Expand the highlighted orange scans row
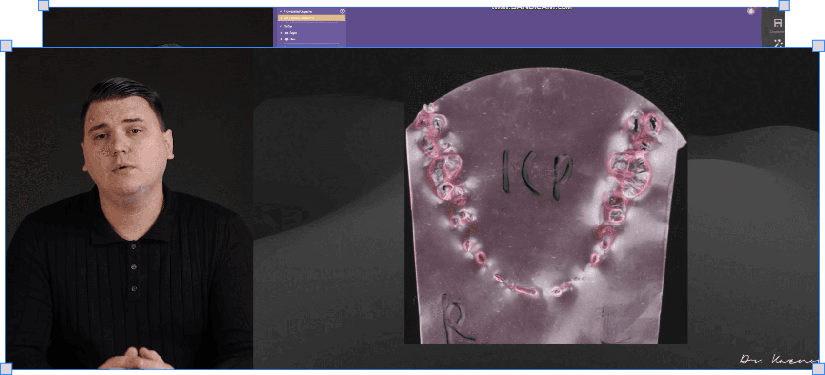 [281, 18]
